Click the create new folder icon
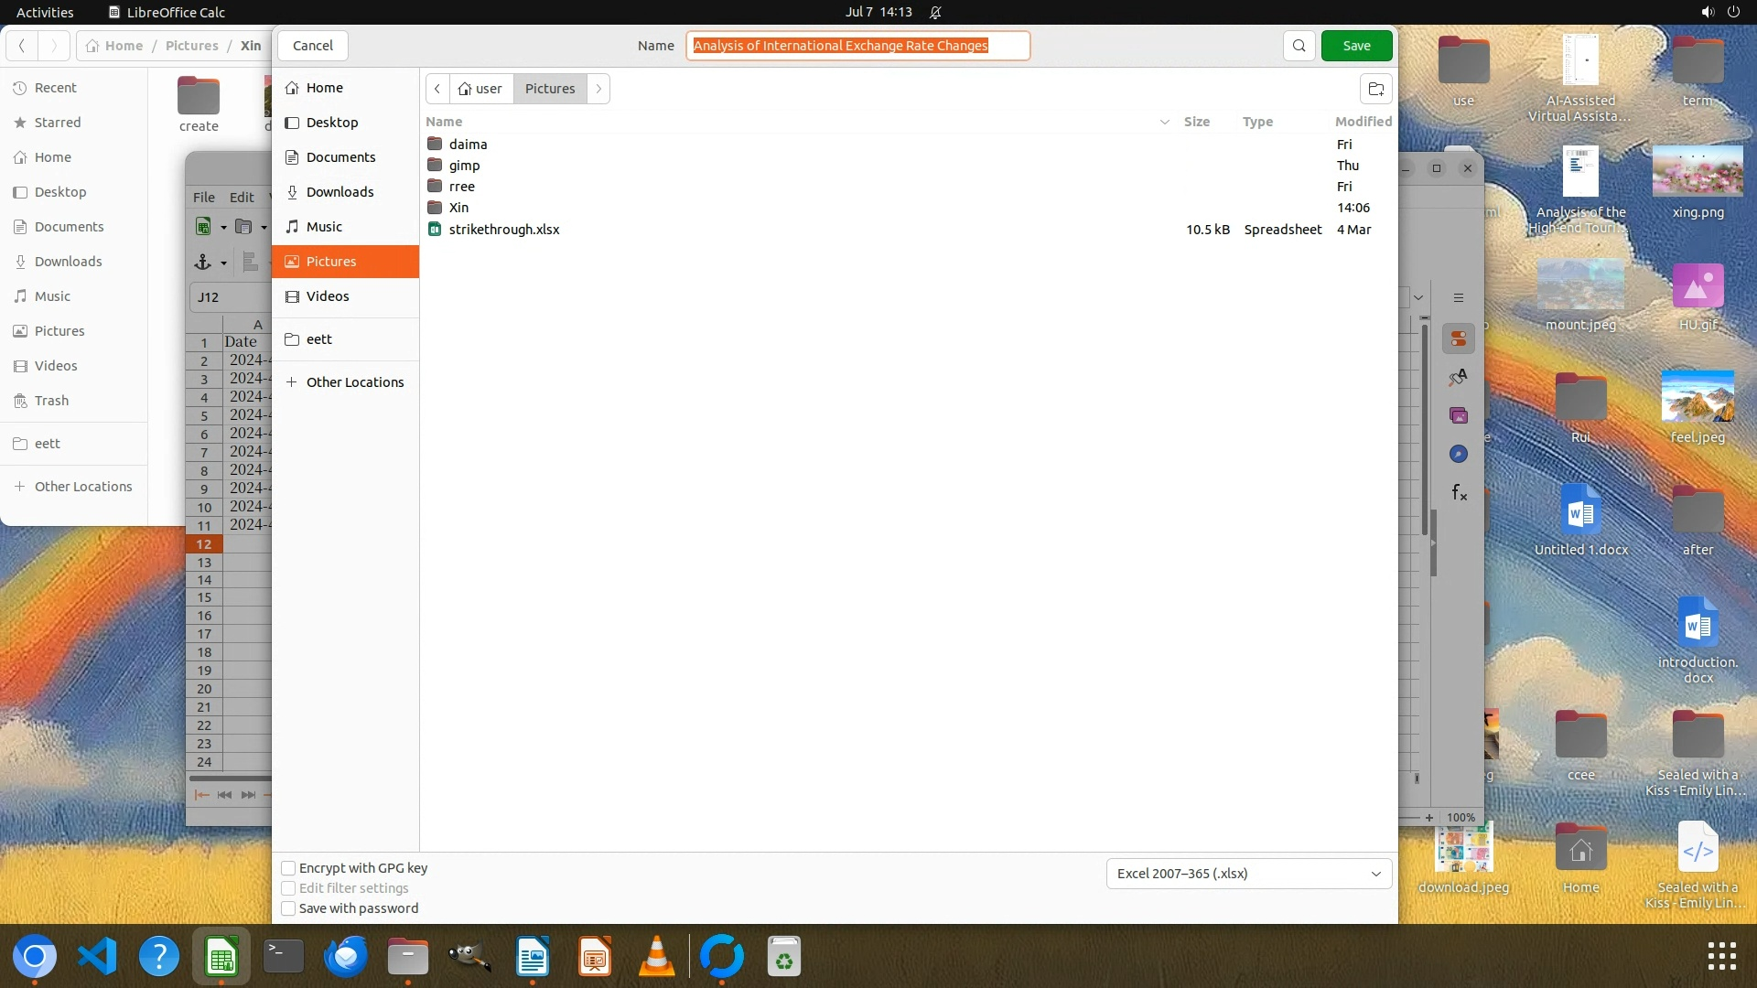This screenshot has height=988, width=1757. coord(1375,89)
